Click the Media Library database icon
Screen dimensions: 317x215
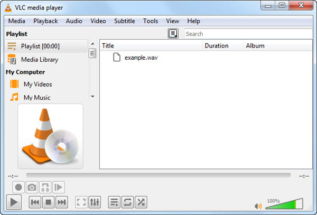pos(12,59)
